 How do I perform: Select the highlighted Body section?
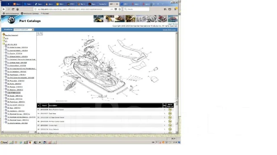tap(14, 93)
